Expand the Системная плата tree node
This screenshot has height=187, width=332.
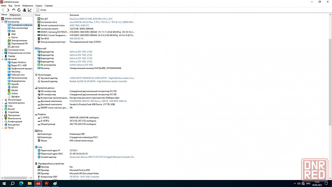coord(3,50)
